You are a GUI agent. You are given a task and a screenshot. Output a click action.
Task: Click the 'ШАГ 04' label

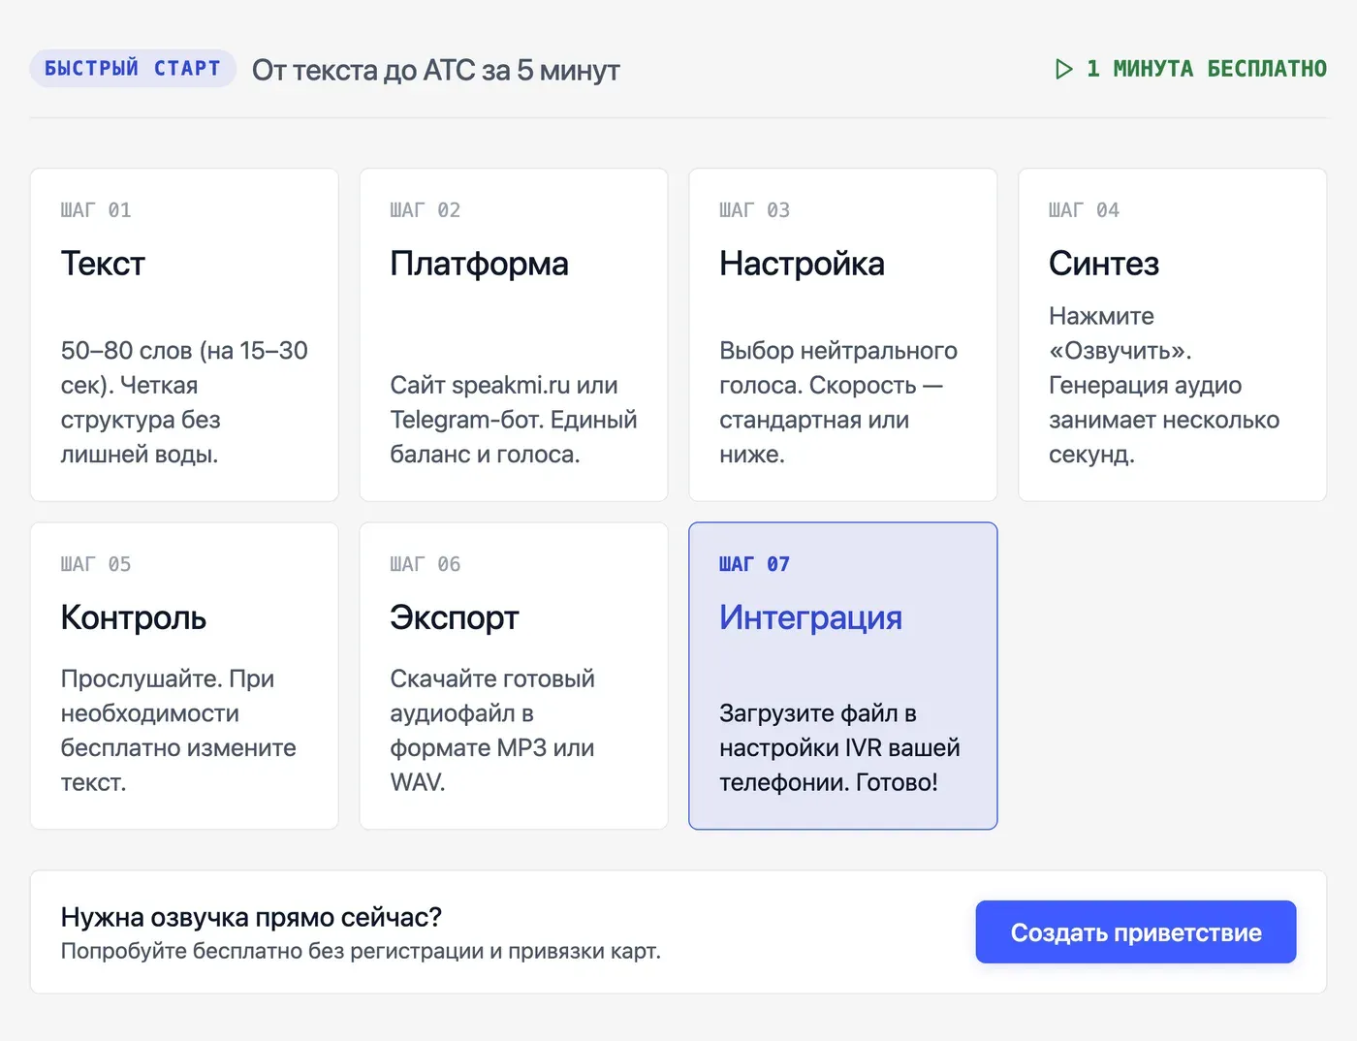(1085, 210)
